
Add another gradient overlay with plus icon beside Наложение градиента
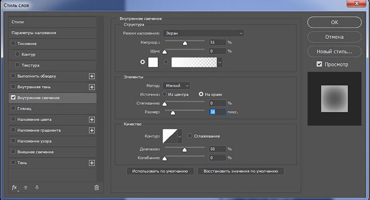92,130
